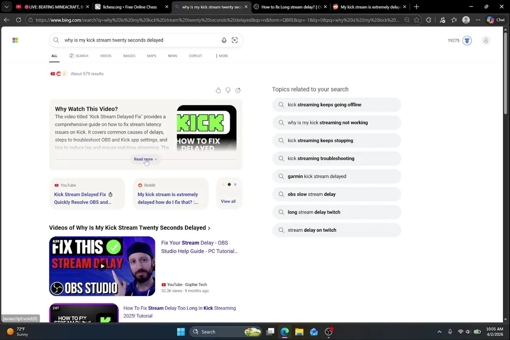
Task: Open visual search camera icon
Action: pos(235,40)
